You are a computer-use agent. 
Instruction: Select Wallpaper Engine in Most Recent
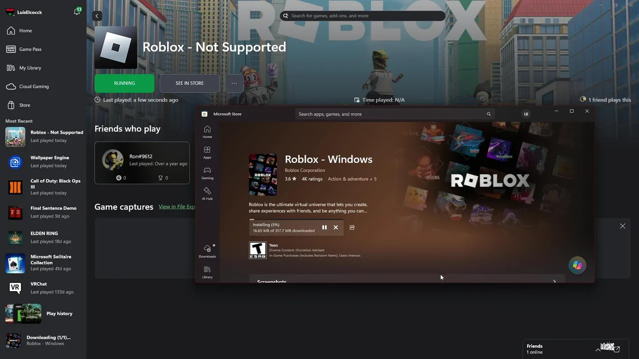click(43, 161)
